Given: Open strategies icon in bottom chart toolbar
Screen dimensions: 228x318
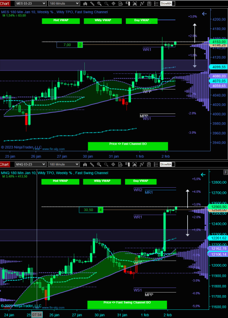Looking at the screenshot, I should (x=149, y=164).
